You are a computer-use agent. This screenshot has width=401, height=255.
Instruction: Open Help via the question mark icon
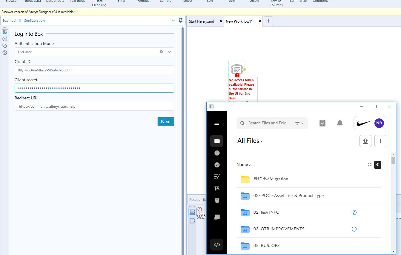pyautogui.click(x=4, y=53)
